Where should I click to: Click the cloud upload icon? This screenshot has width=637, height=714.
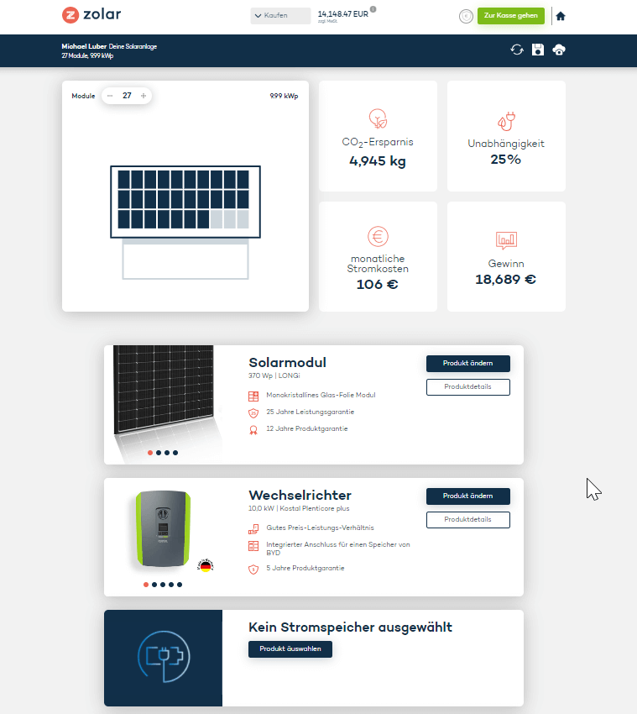(x=559, y=50)
